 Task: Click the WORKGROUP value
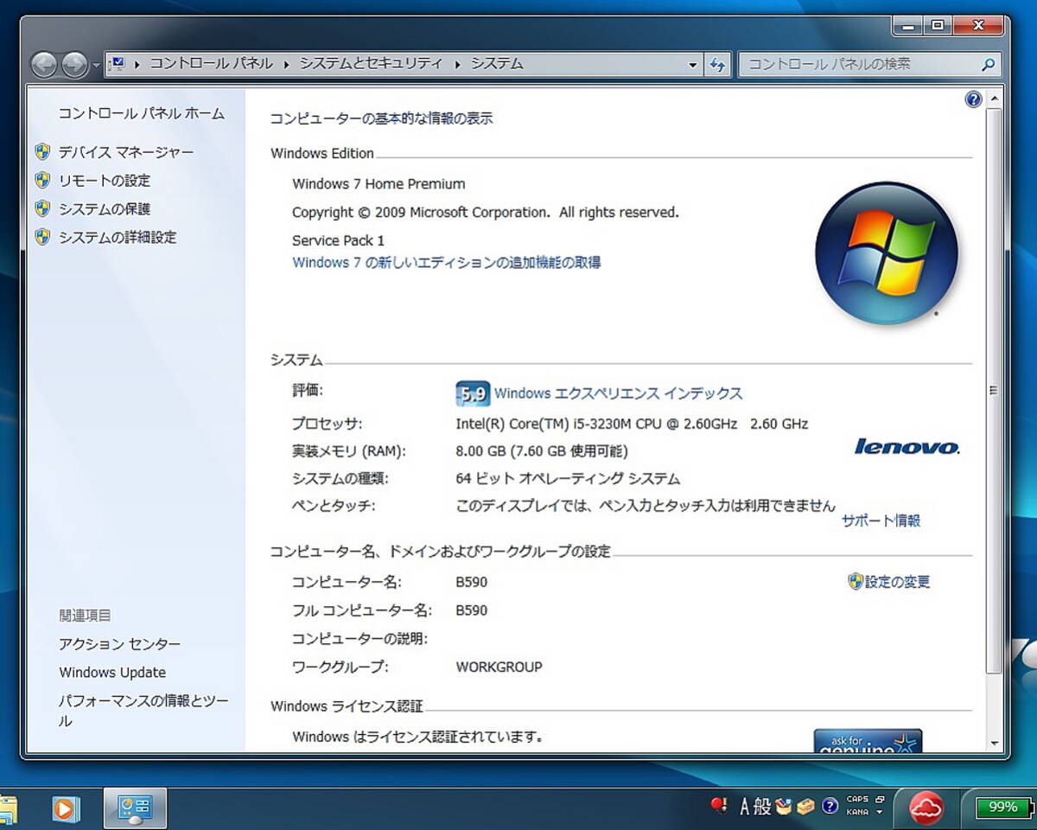tap(499, 667)
